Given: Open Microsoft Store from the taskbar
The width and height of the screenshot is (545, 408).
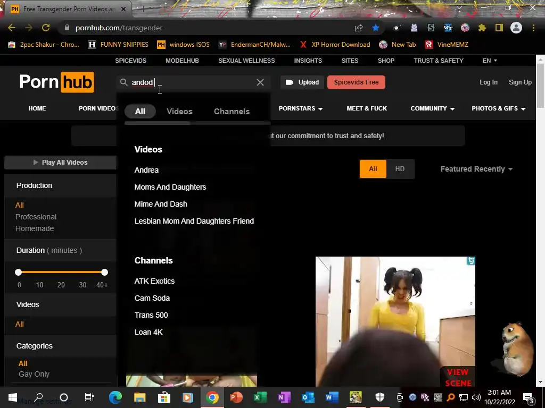Looking at the screenshot, I should (x=164, y=397).
